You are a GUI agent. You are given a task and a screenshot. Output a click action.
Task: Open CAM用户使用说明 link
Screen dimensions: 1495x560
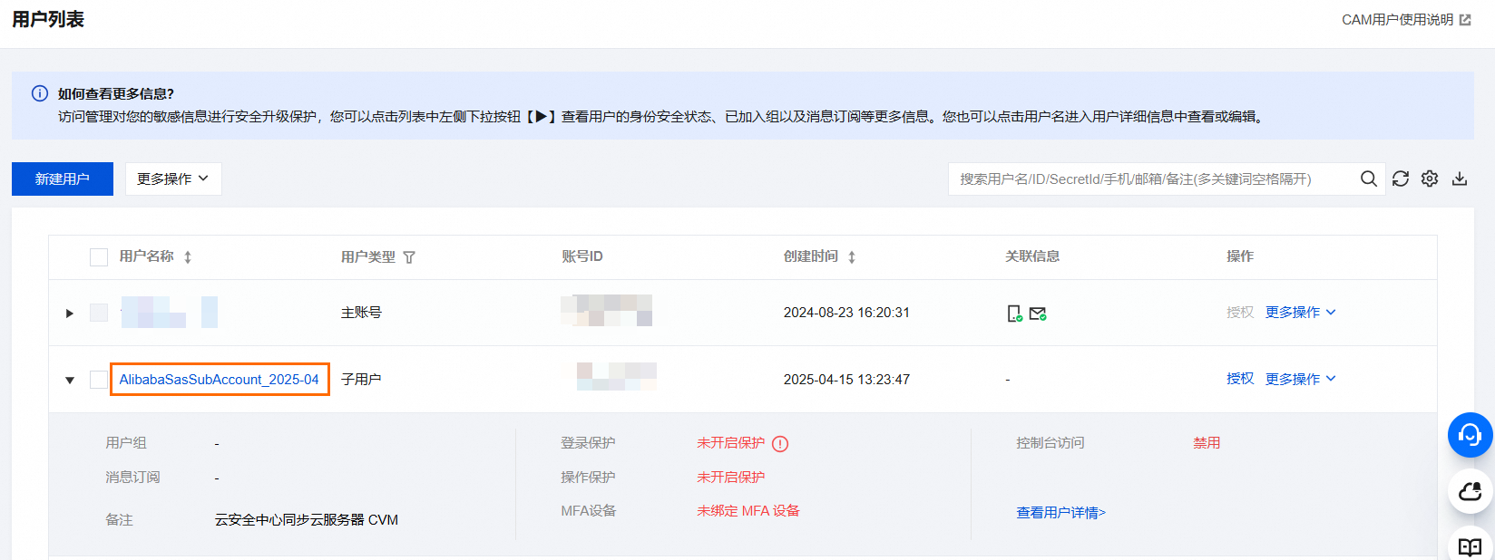(x=1398, y=20)
